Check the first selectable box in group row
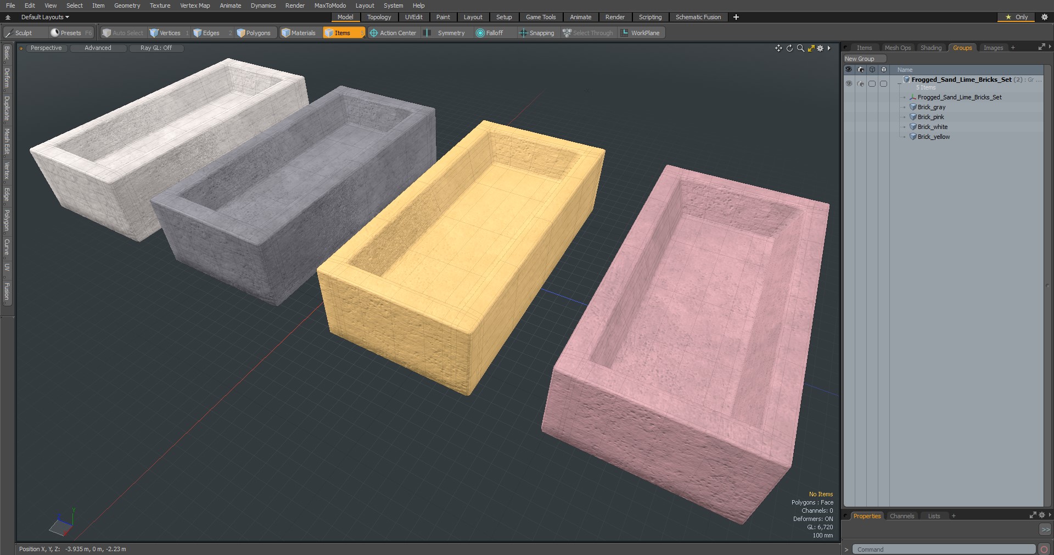The height and width of the screenshot is (555, 1054). click(872, 84)
